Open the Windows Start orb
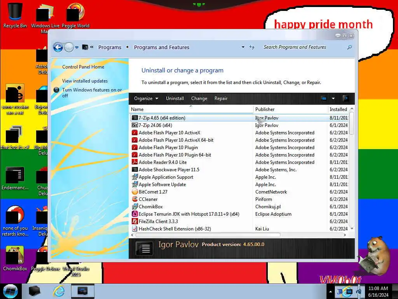398x299 pixels. pos(10,291)
